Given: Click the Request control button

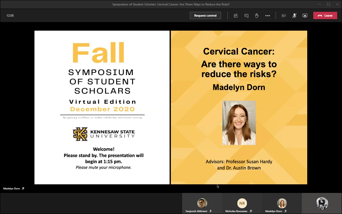Looking at the screenshot, I should point(205,15).
